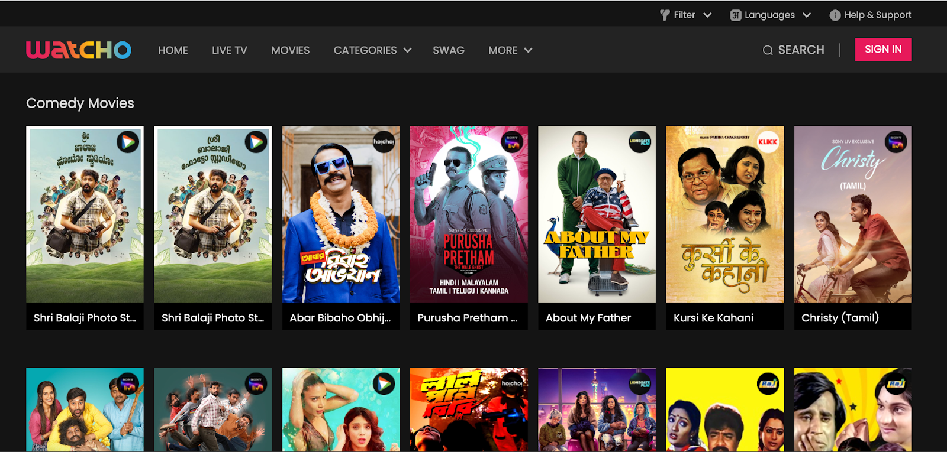Click the "Comedy Movies" heading
This screenshot has height=452, width=947.
(80, 103)
